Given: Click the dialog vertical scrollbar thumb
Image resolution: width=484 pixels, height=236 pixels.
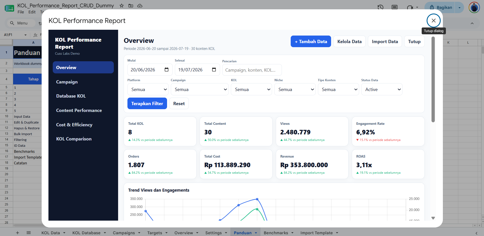Looking at the screenshot, I should 433,80.
